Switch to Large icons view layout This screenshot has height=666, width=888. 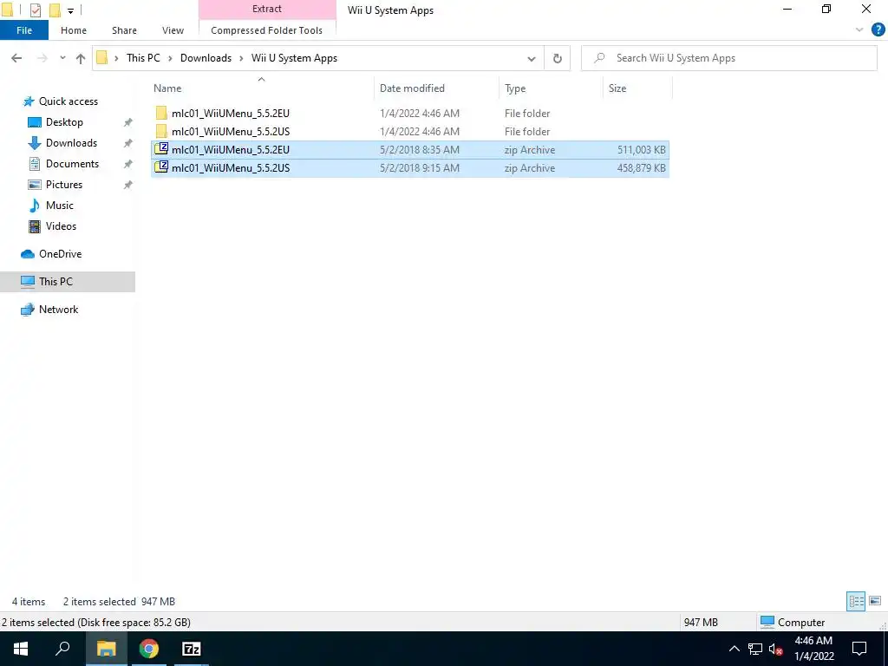pos(875,601)
